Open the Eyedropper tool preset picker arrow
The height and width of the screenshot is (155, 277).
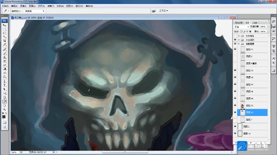(x=8, y=11)
